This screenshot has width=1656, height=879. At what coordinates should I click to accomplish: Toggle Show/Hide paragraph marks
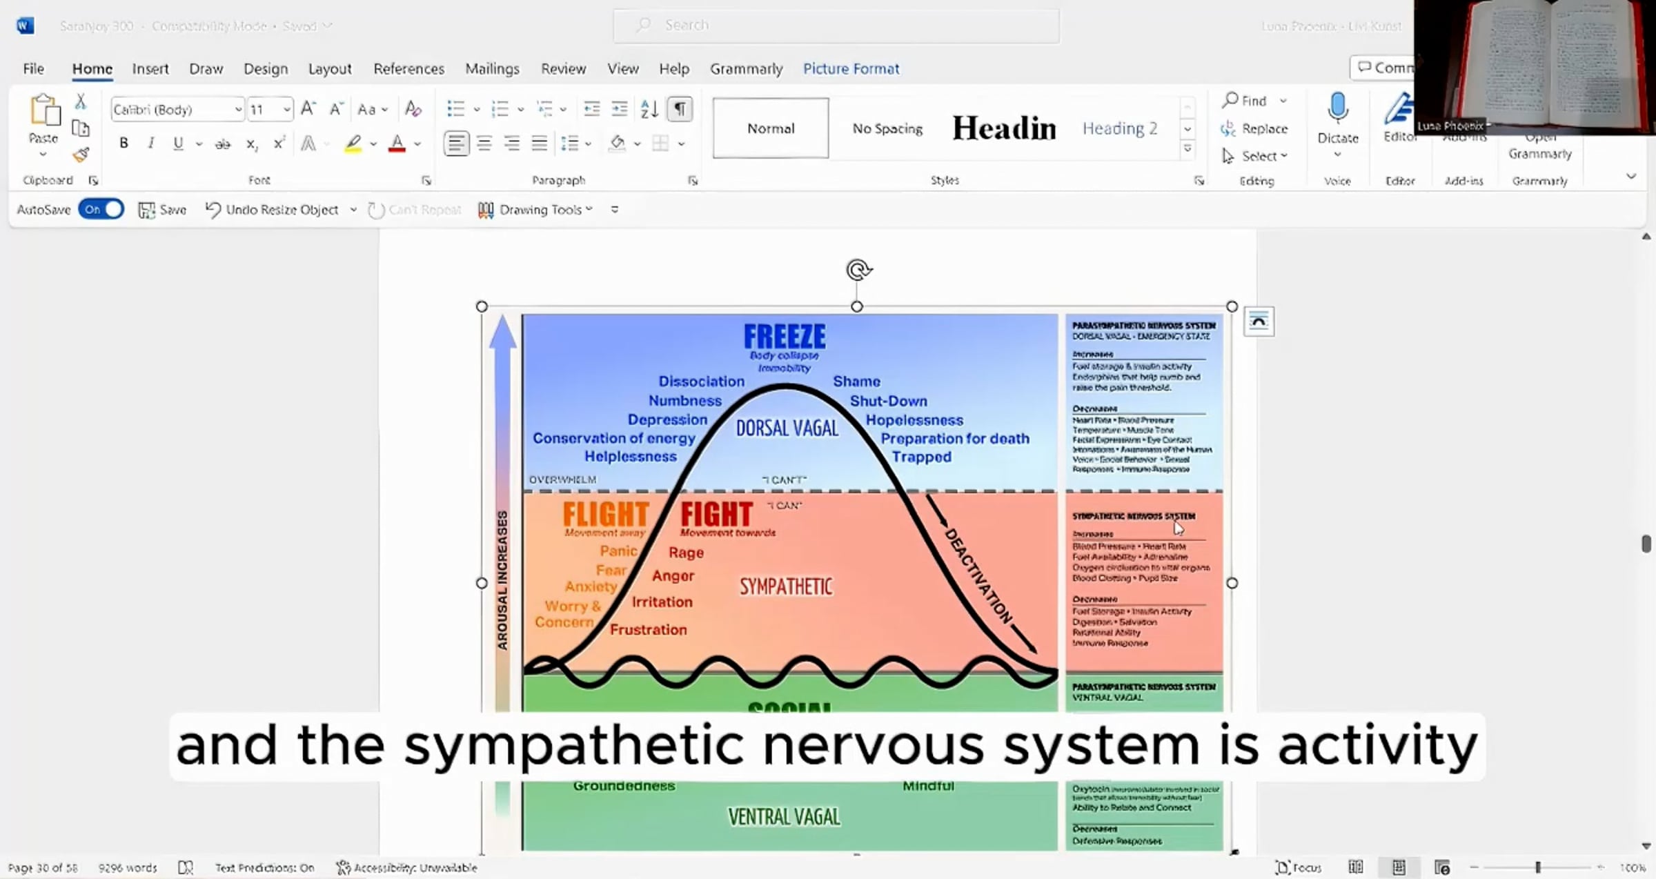680,109
